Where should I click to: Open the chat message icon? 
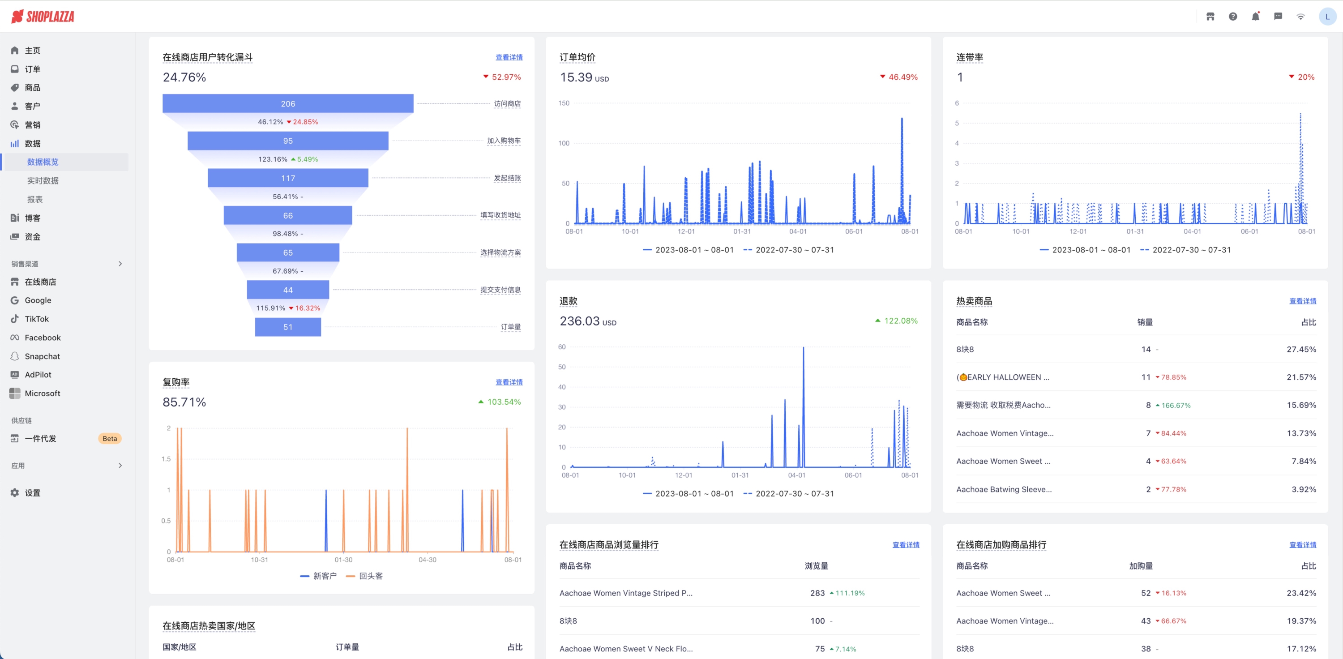1278,17
